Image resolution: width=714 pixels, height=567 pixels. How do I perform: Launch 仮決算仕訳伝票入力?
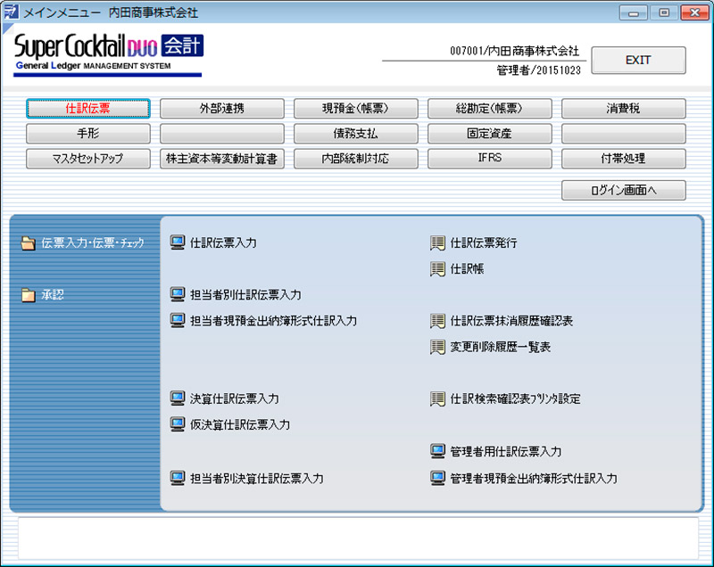point(240,424)
